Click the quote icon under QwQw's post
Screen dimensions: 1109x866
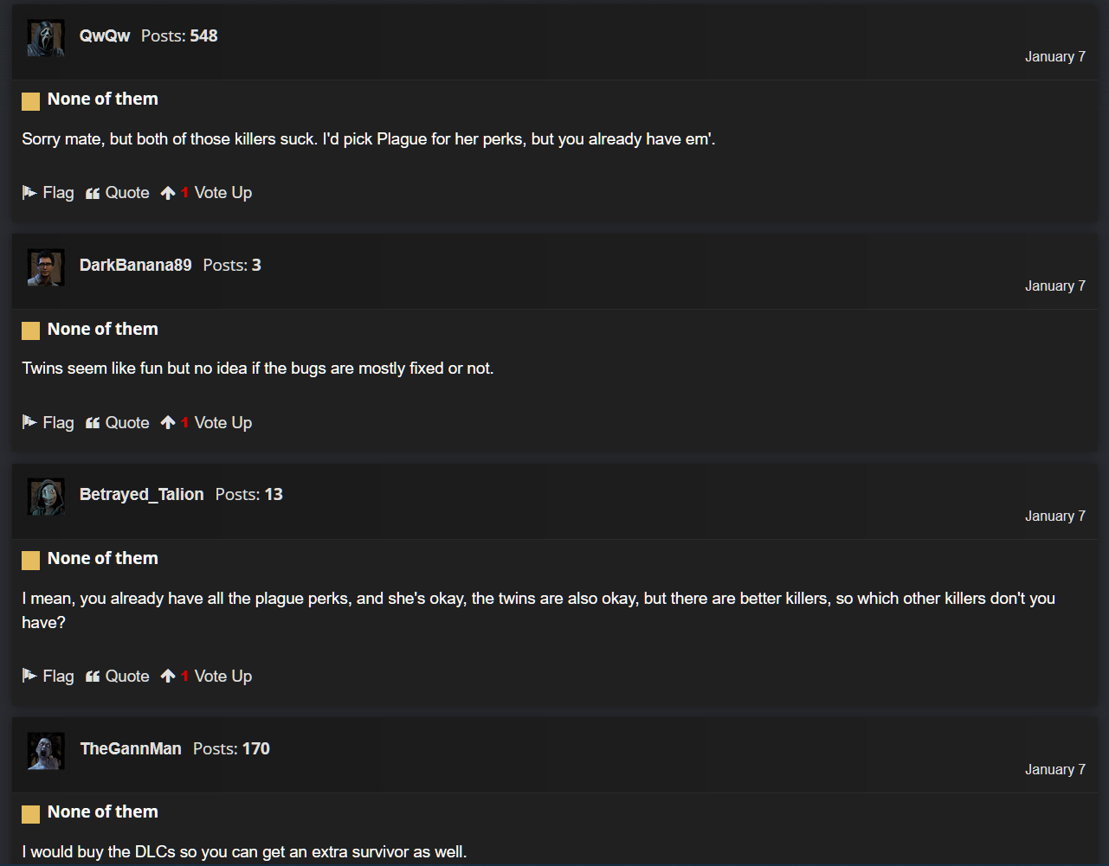point(93,194)
